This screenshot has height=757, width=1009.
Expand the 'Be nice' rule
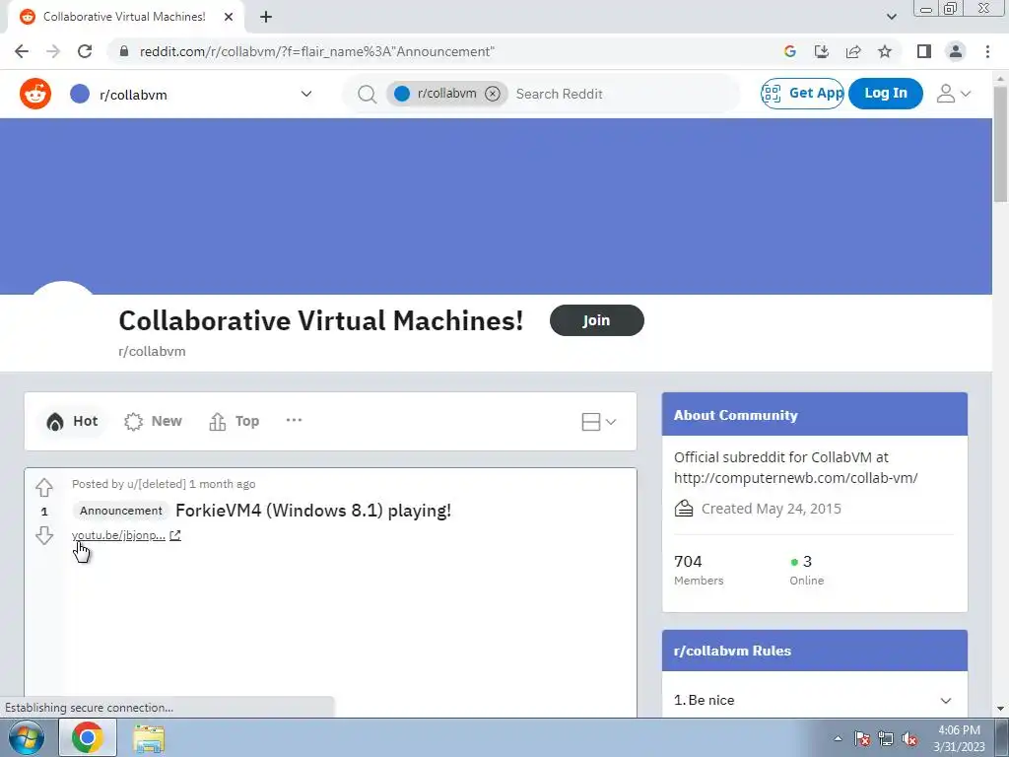(945, 701)
